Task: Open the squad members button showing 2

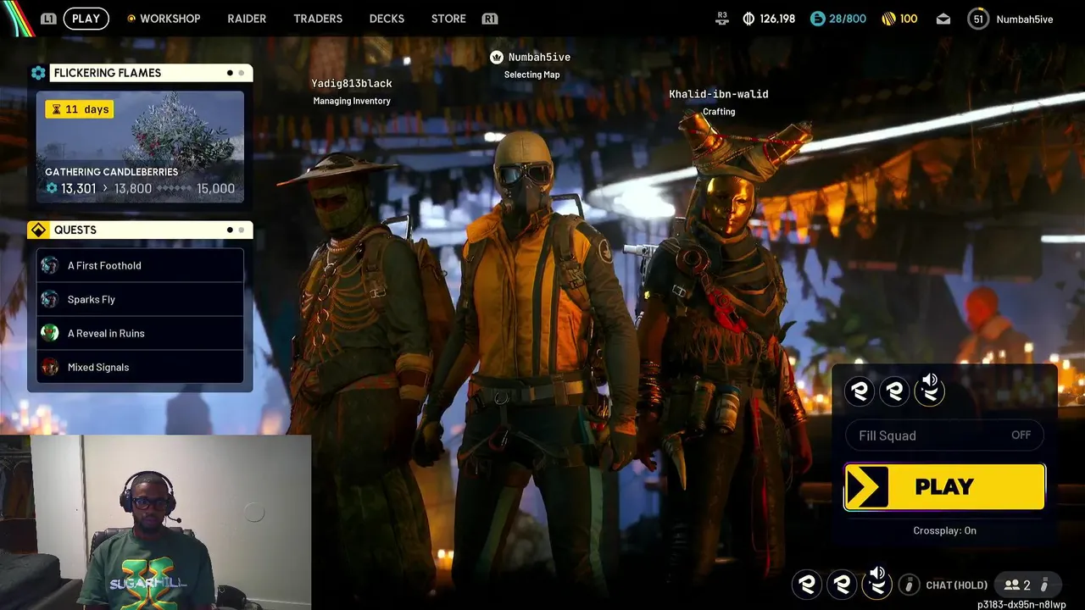Action: point(1027,585)
